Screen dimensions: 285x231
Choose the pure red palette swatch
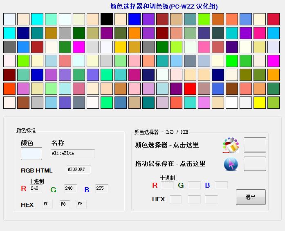pyautogui.click(x=190, y=89)
